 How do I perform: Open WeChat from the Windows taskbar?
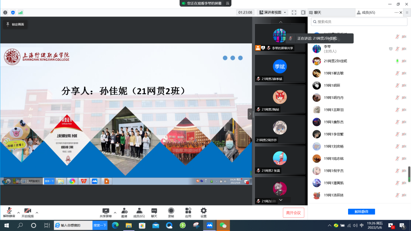[x=223, y=225]
